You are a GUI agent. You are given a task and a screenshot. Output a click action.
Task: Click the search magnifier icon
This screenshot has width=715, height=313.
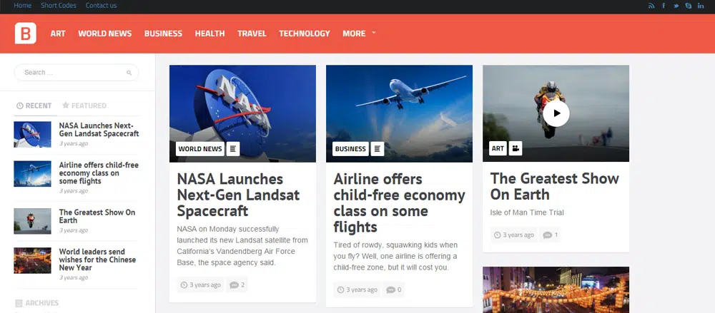tap(129, 73)
